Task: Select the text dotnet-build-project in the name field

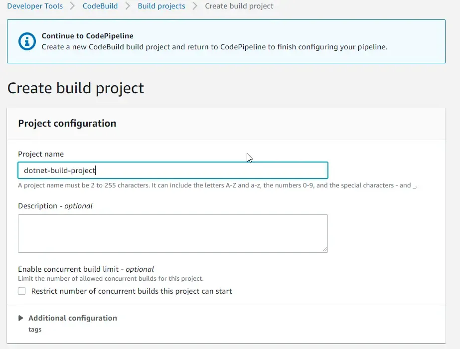Action: pyautogui.click(x=58, y=170)
